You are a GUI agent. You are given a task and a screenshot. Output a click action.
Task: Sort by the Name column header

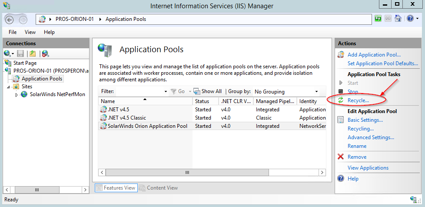[145, 101]
